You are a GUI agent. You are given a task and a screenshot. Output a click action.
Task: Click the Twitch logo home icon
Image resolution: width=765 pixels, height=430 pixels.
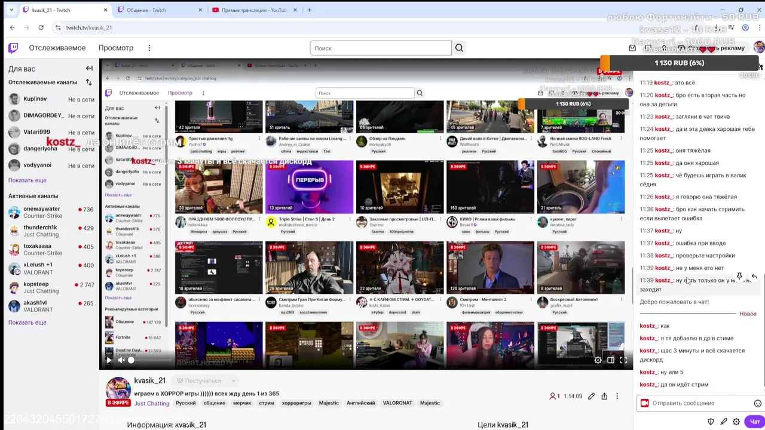tap(13, 48)
